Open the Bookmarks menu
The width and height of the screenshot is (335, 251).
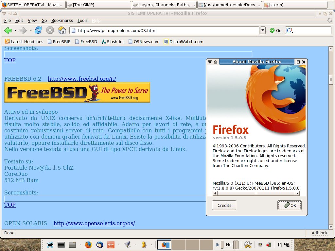click(62, 20)
